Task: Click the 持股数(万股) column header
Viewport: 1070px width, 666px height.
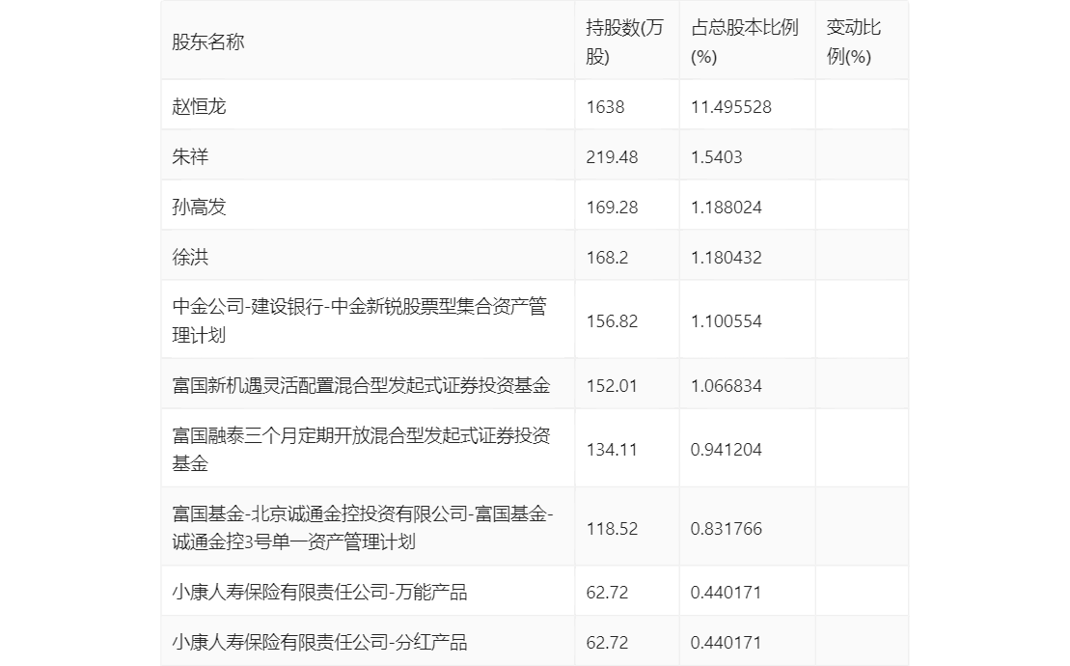Action: 625,42
